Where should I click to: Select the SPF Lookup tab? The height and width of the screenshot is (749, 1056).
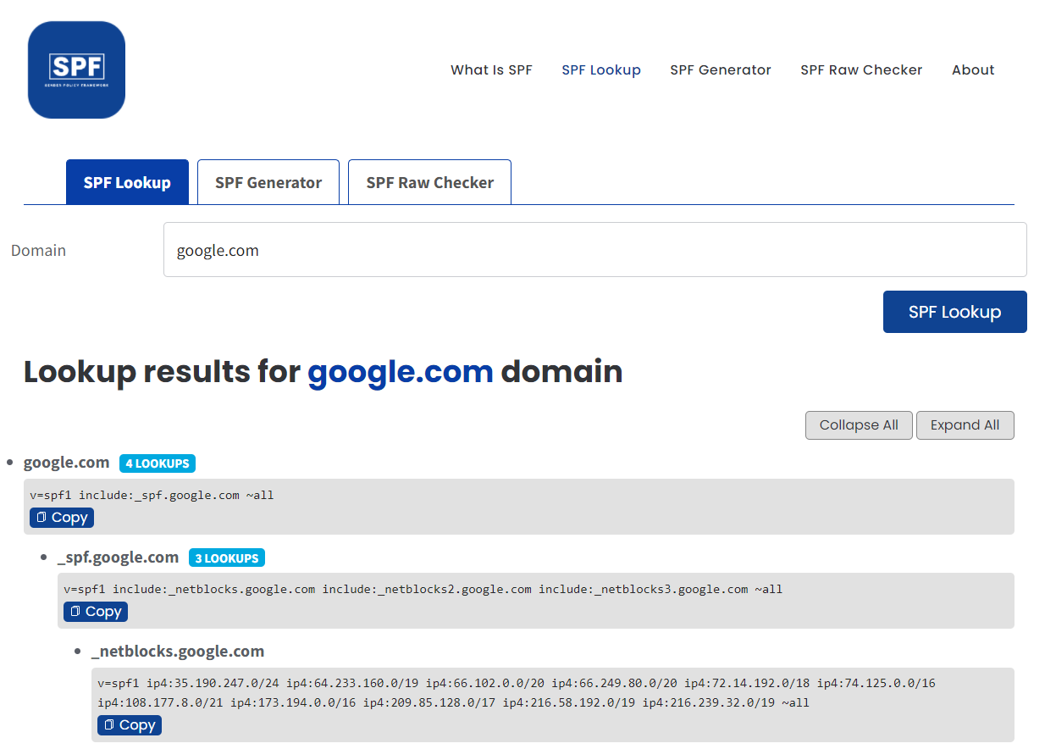click(x=127, y=182)
